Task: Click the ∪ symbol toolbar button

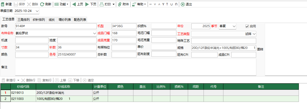Action: pyautogui.click(x=172, y=4)
